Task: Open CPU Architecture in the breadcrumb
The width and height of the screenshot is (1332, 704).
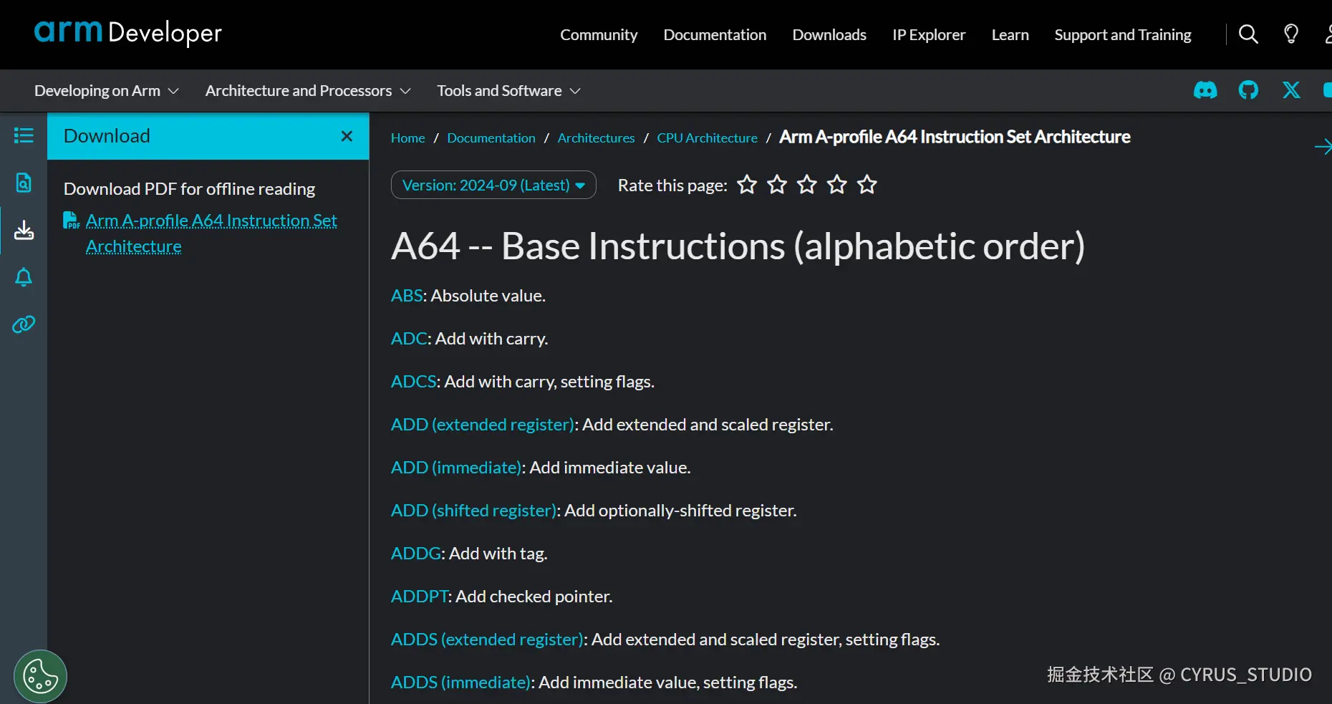Action: pyautogui.click(x=708, y=138)
